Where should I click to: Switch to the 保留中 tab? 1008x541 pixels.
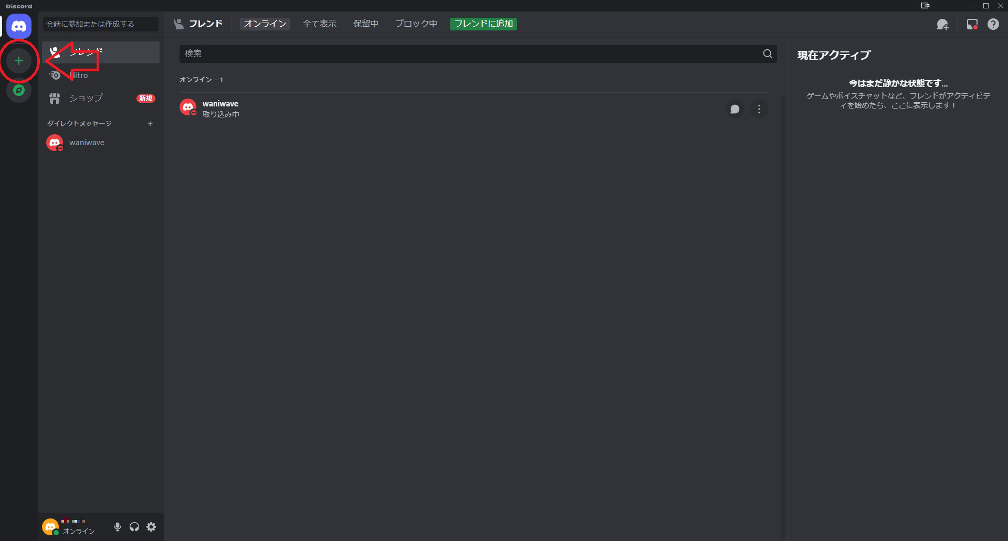(x=366, y=24)
